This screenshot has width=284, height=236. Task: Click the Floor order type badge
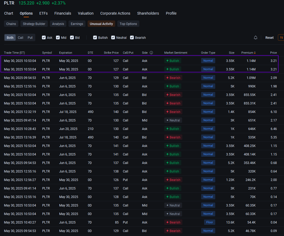click(x=210, y=222)
